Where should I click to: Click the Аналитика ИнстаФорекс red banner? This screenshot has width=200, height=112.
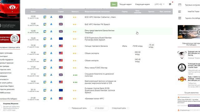click(10, 39)
